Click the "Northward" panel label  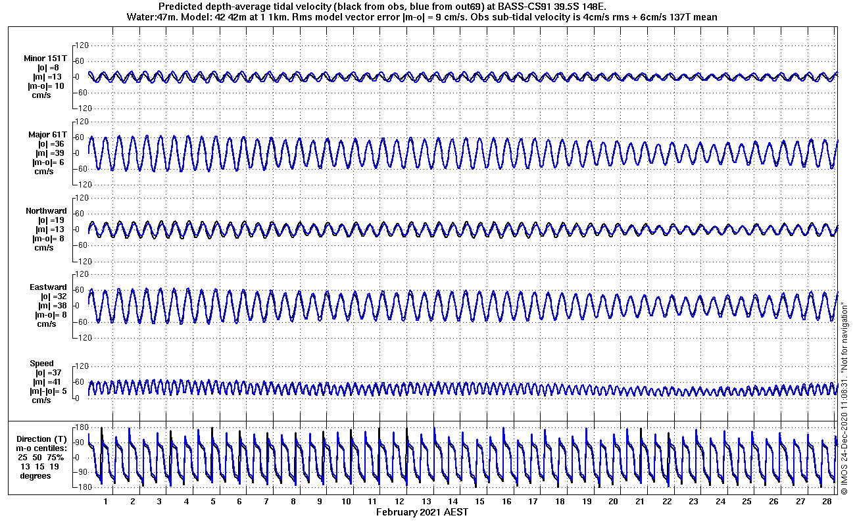point(47,211)
